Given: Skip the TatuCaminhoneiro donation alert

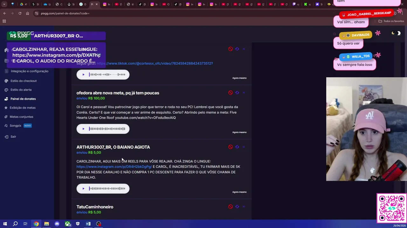Looking at the screenshot, I should pyautogui.click(x=244, y=206).
